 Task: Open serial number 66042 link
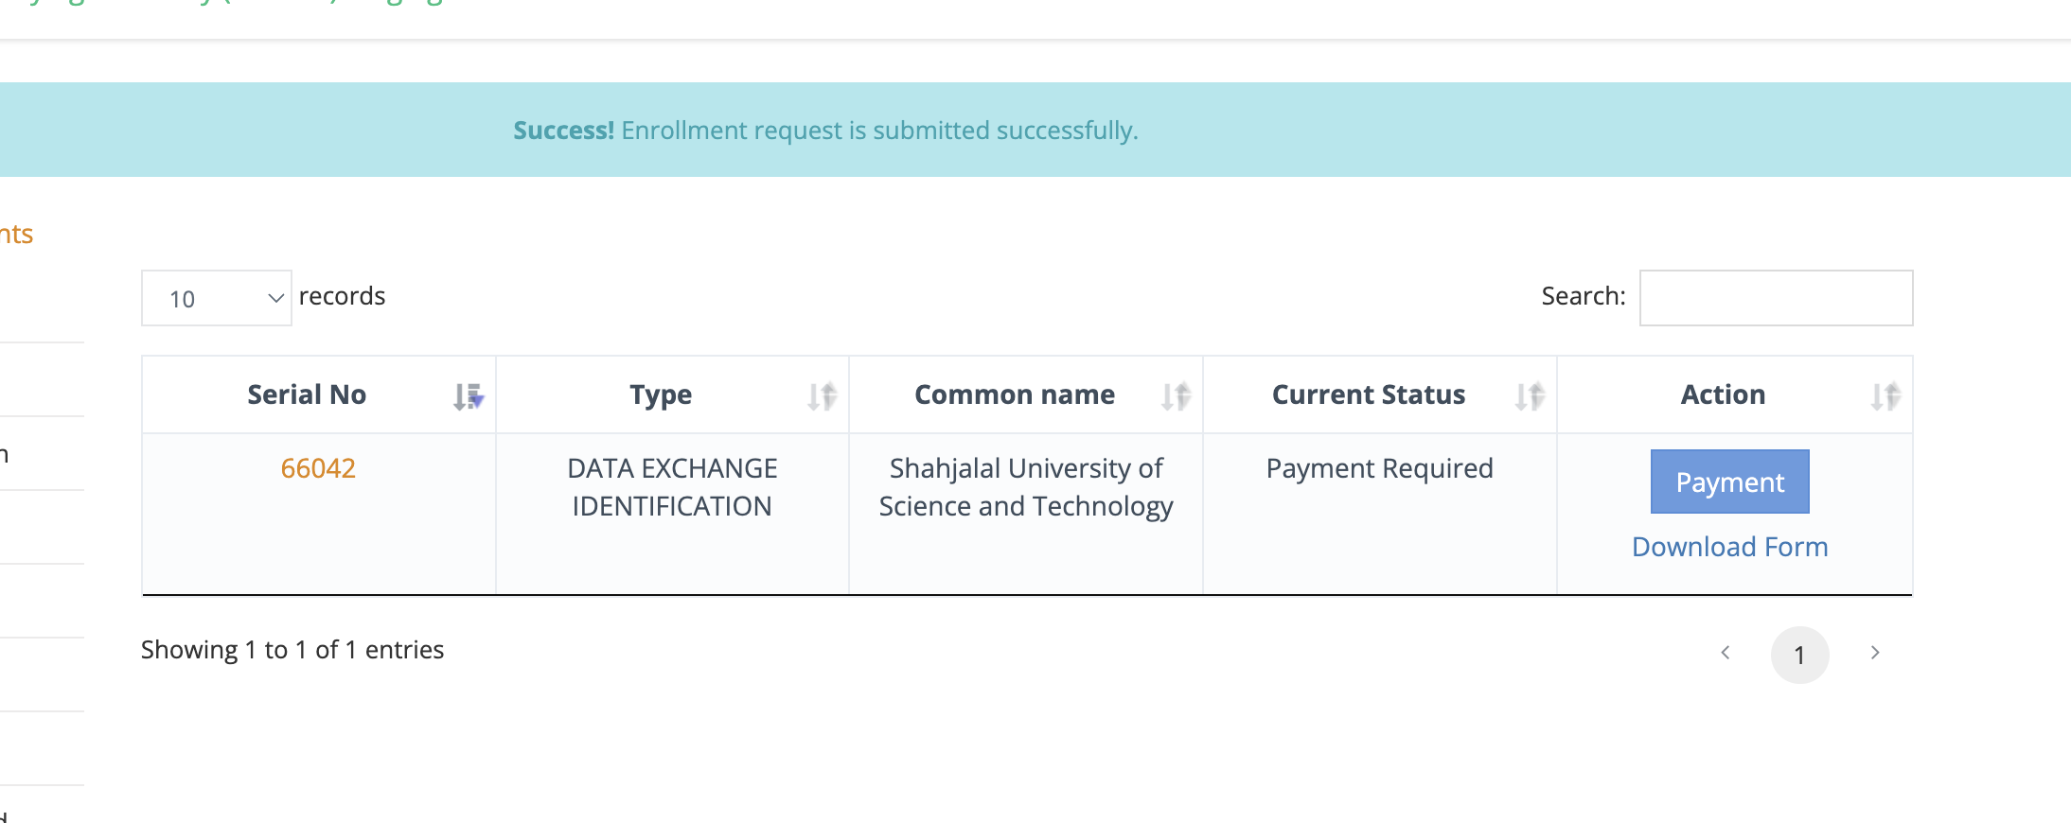pyautogui.click(x=318, y=468)
